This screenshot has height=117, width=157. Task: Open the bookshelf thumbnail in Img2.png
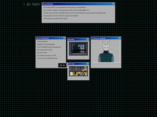[78, 71]
